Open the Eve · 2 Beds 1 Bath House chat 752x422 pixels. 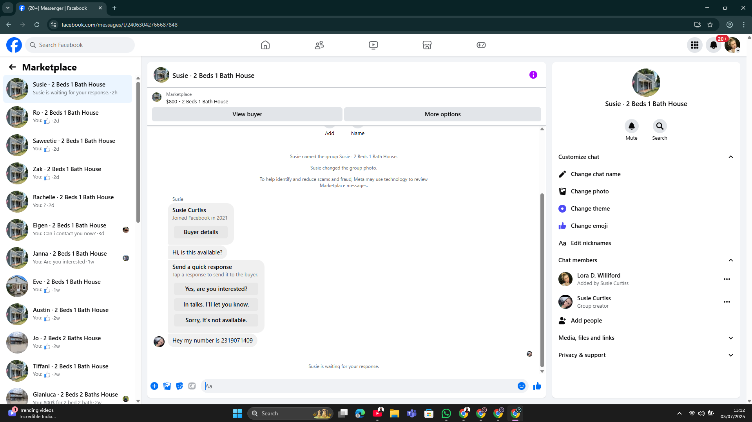point(67,286)
